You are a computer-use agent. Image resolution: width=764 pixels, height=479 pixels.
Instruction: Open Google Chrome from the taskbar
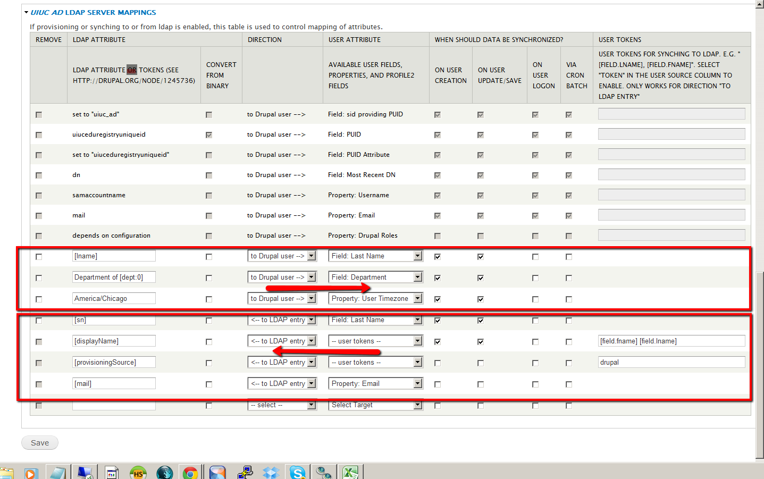click(x=191, y=472)
